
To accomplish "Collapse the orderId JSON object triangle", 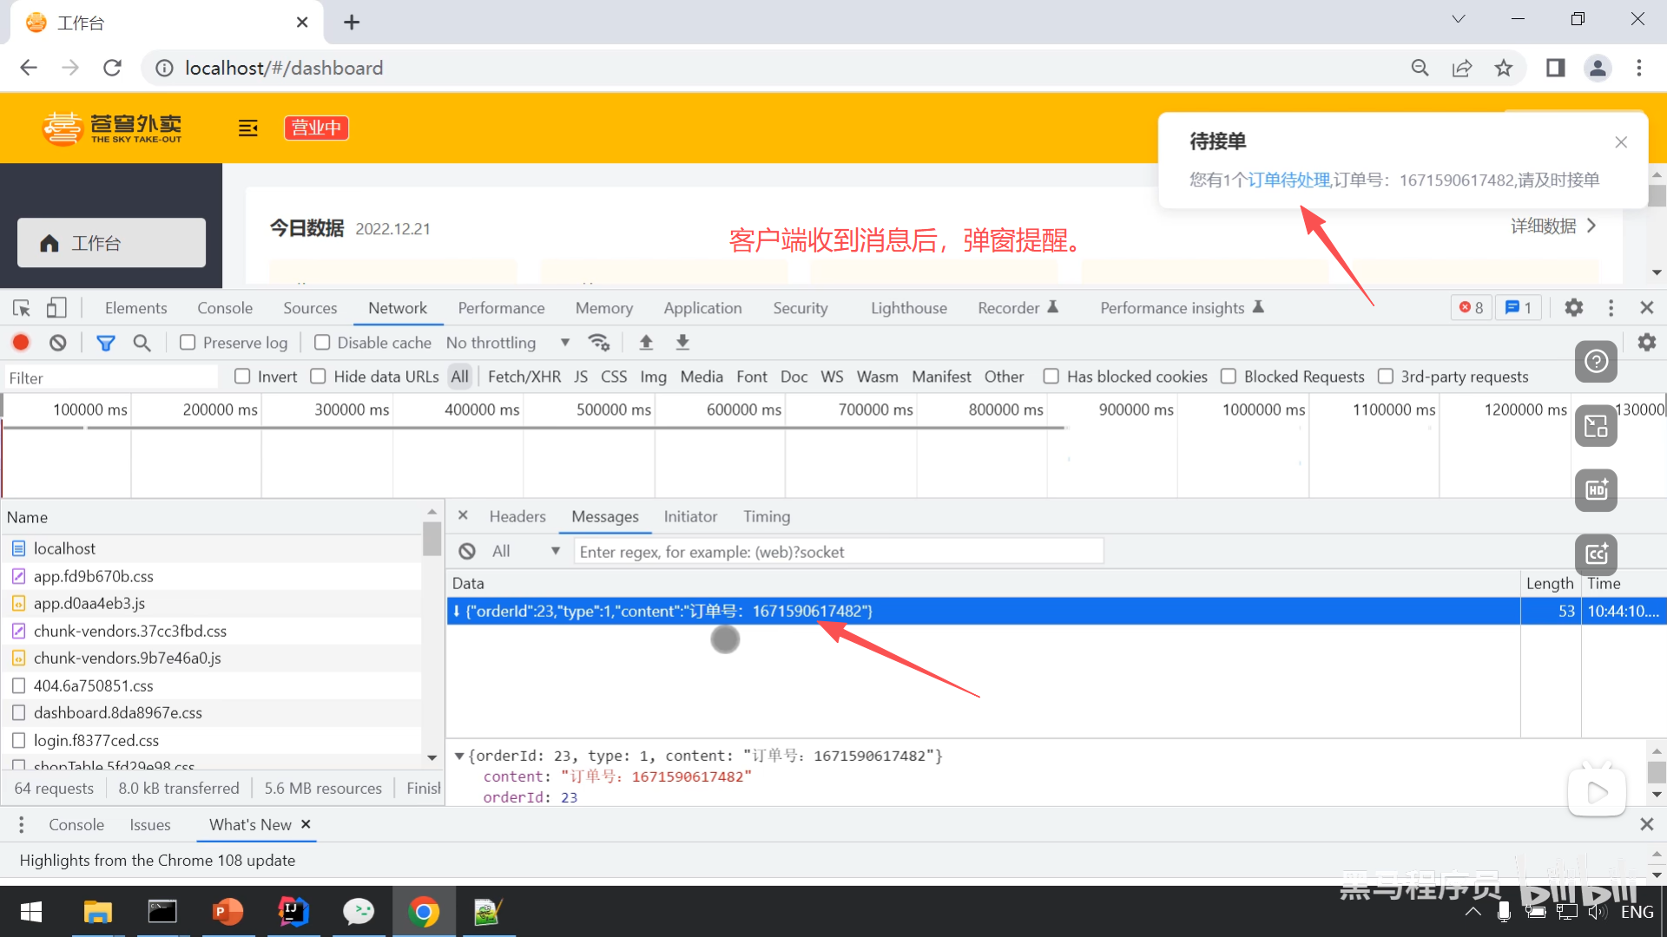I will [x=459, y=756].
